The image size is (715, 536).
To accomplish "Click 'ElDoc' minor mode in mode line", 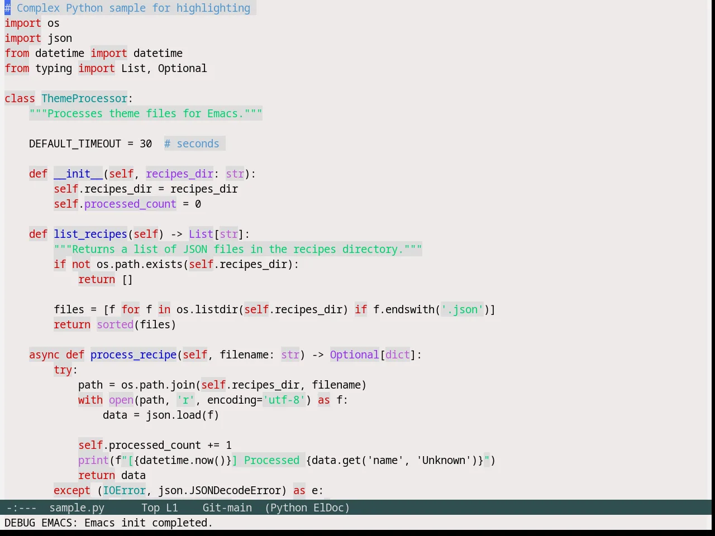I will (329, 508).
